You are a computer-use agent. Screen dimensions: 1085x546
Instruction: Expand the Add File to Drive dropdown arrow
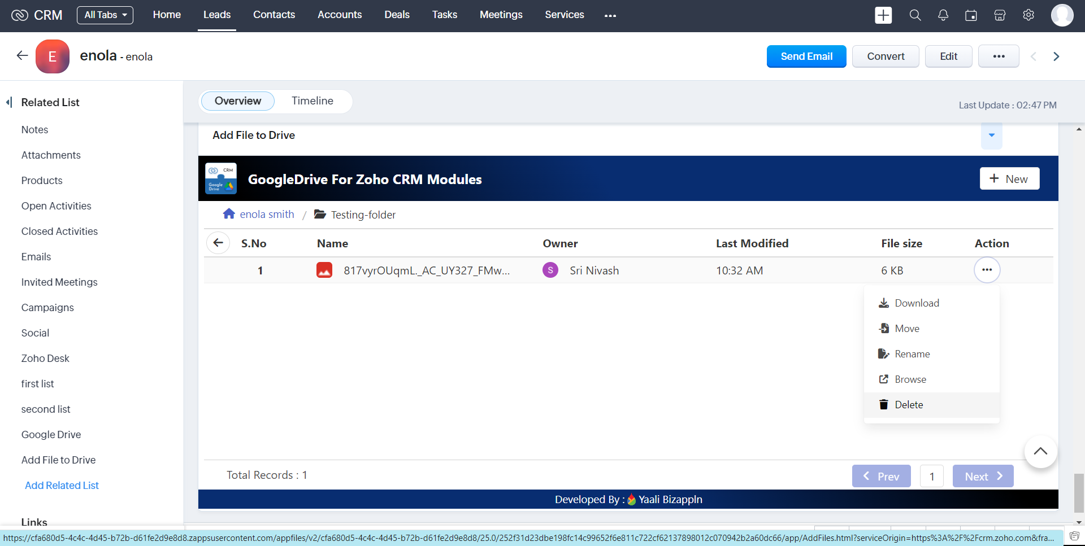click(991, 136)
